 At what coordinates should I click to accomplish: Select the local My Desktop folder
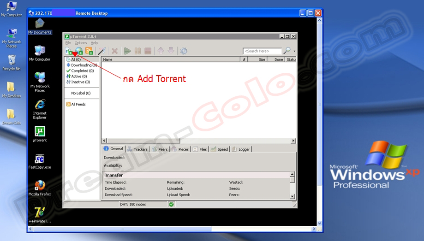pyautogui.click(x=11, y=90)
